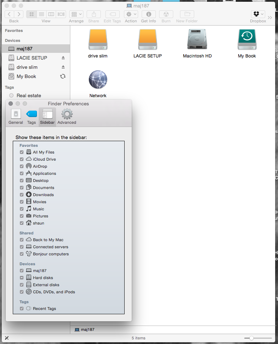Go forward with the Forward arrow

tap(19, 14)
